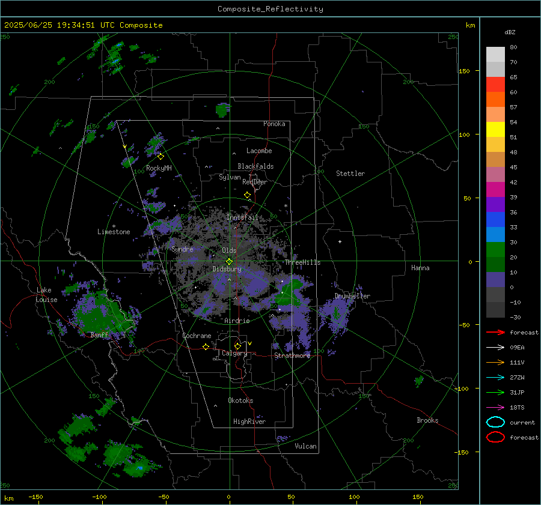
Task: Pick the magenta 39-42 dBZ swatch
Action: click(495, 190)
